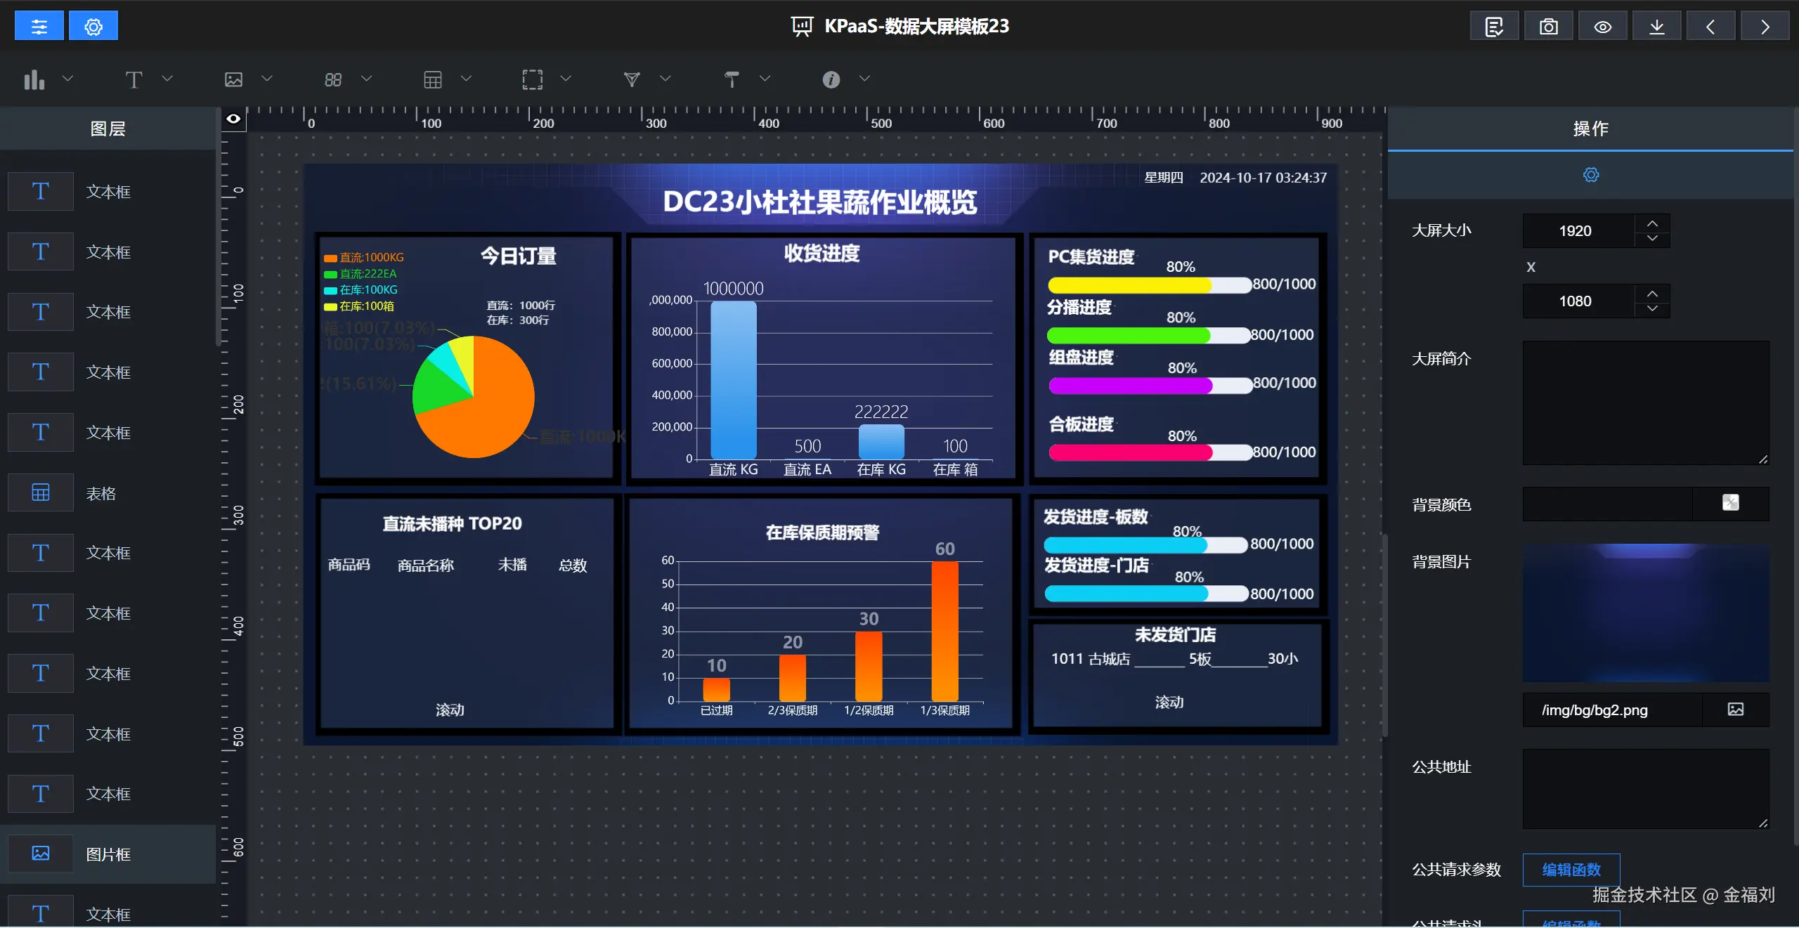Expand the image component dropdown arrow
The height and width of the screenshot is (928, 1799).
click(x=267, y=79)
